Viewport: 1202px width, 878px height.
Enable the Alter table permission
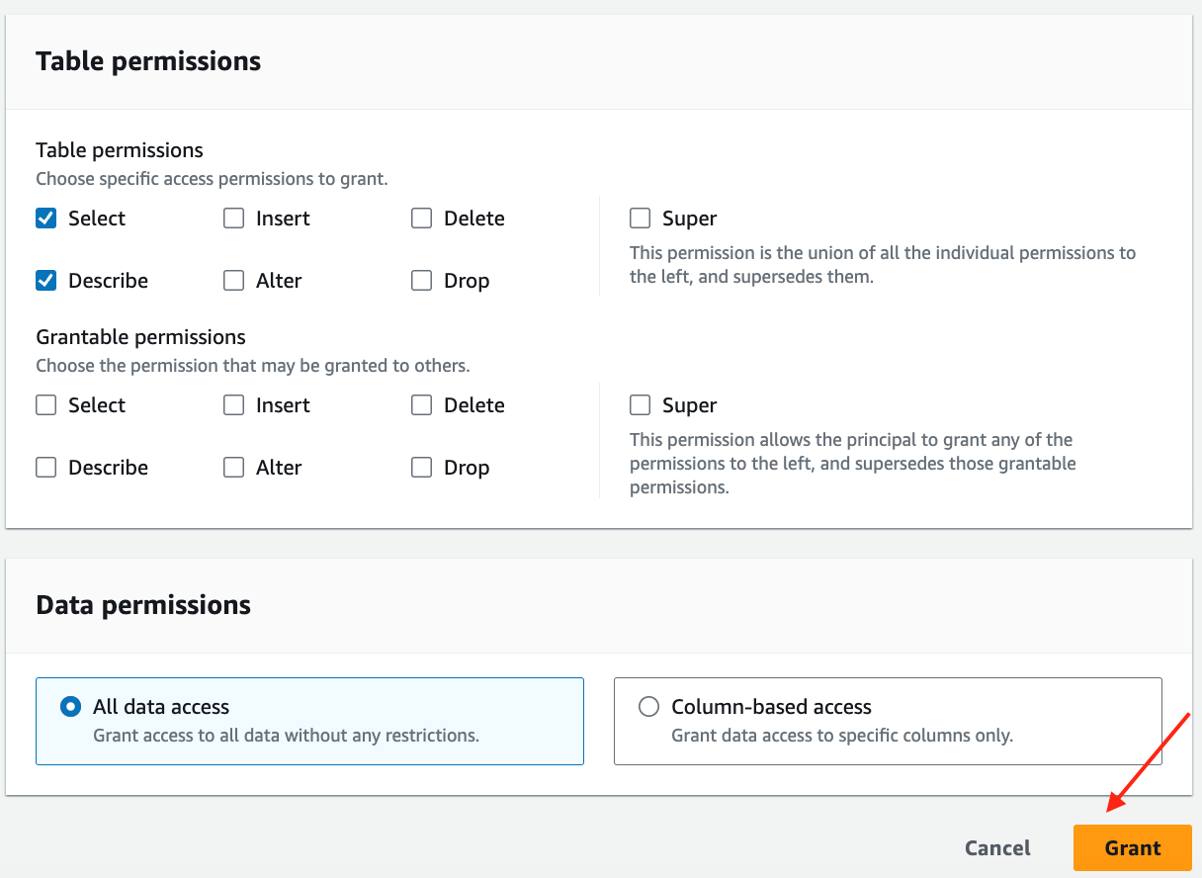(x=234, y=281)
